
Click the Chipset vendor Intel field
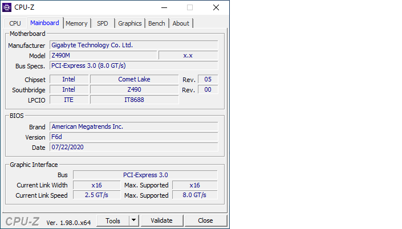click(x=69, y=79)
